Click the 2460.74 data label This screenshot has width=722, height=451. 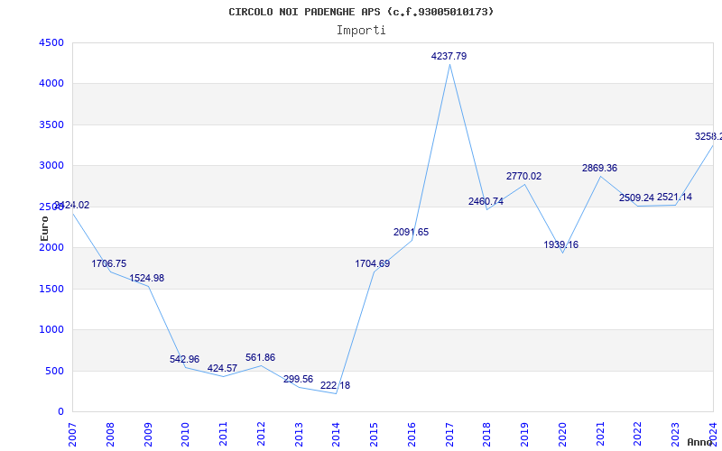click(486, 201)
